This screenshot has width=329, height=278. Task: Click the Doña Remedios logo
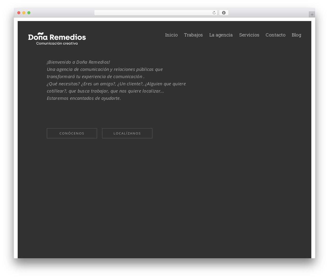(x=57, y=39)
